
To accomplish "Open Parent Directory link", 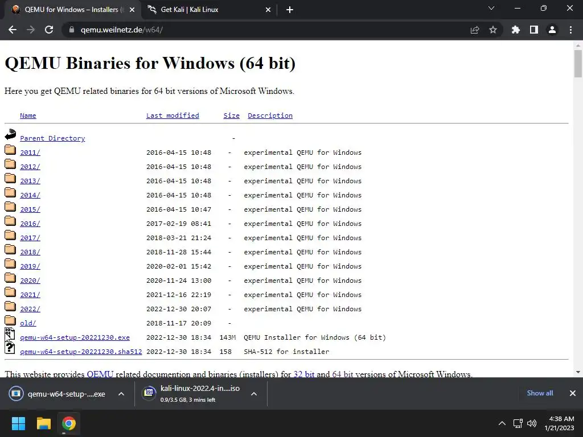I will pyautogui.click(x=52, y=138).
